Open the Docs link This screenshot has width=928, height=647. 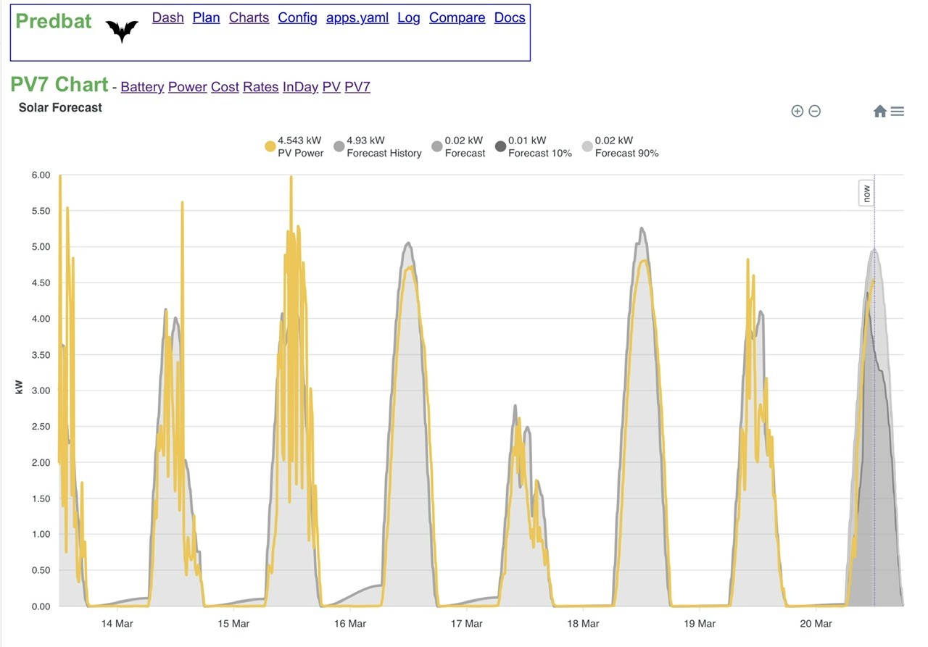[510, 17]
